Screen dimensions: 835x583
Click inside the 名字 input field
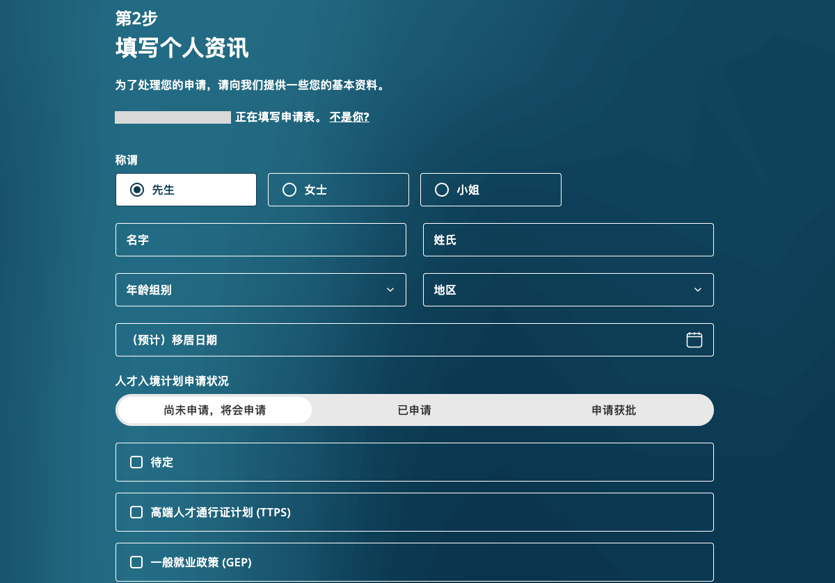coord(261,240)
